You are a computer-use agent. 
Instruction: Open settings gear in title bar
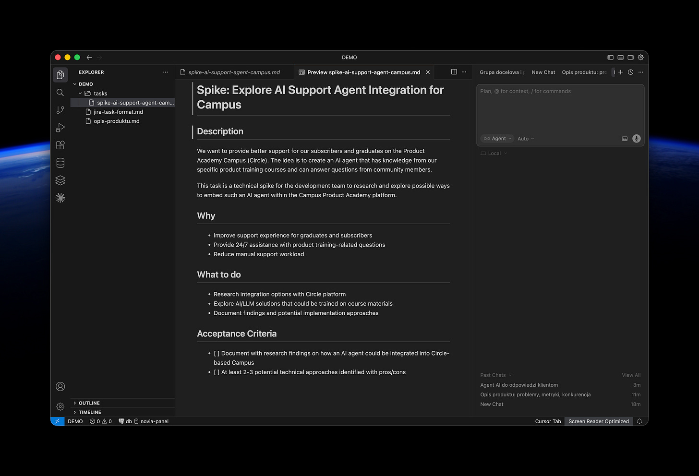[x=640, y=57]
